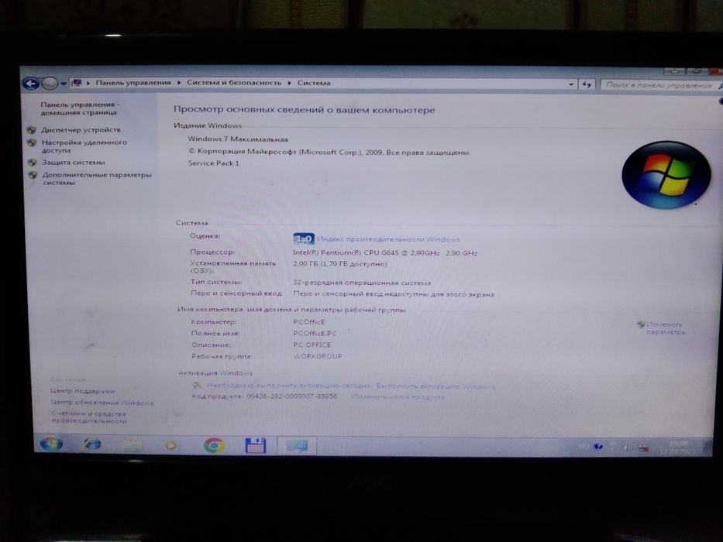This screenshot has width=723, height=542.
Task: Click 'Необходимо выполнить активацию сегодня' link
Action: point(288,386)
